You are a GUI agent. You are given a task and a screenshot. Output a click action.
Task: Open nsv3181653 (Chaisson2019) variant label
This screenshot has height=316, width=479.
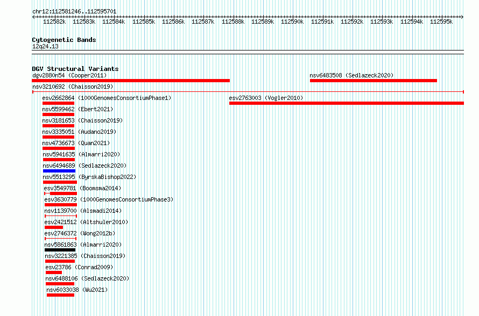pos(82,120)
